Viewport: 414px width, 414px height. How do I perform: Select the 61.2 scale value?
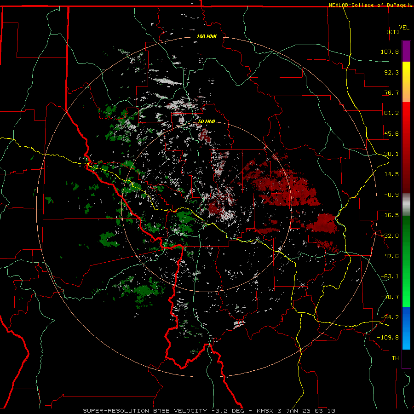tap(391, 113)
